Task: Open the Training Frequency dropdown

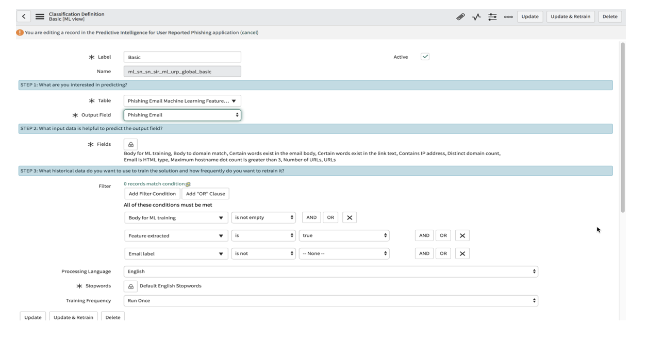Action: tap(331, 301)
